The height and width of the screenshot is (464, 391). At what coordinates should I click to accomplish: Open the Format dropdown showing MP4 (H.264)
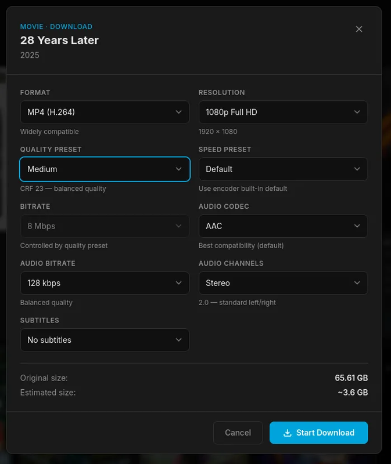pyautogui.click(x=105, y=112)
